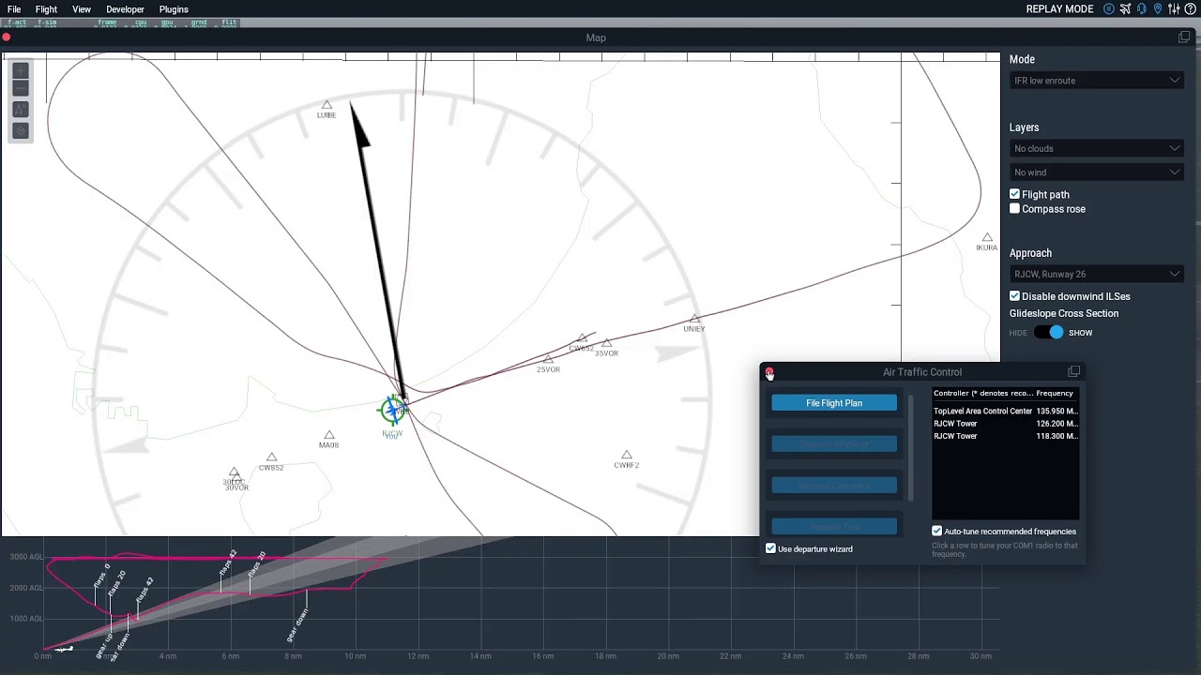Click the aircraft icon at RJCW on map
1201x675 pixels.
pyautogui.click(x=392, y=410)
